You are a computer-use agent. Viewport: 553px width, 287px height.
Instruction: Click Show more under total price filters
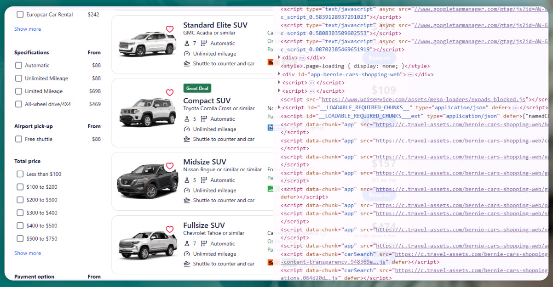[28, 253]
